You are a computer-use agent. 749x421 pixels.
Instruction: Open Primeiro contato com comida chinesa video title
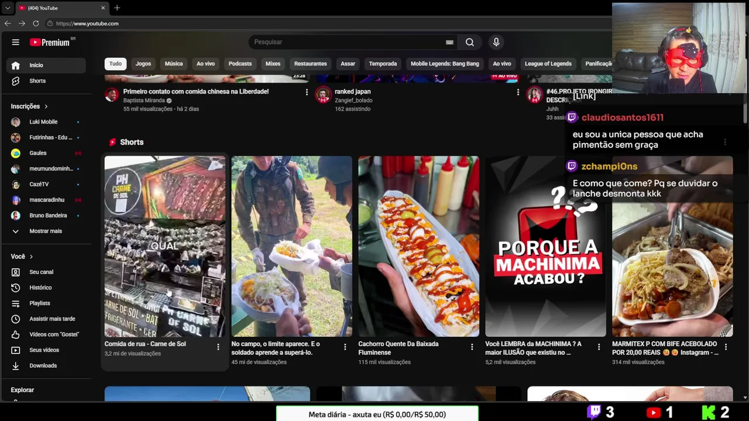[x=196, y=92]
